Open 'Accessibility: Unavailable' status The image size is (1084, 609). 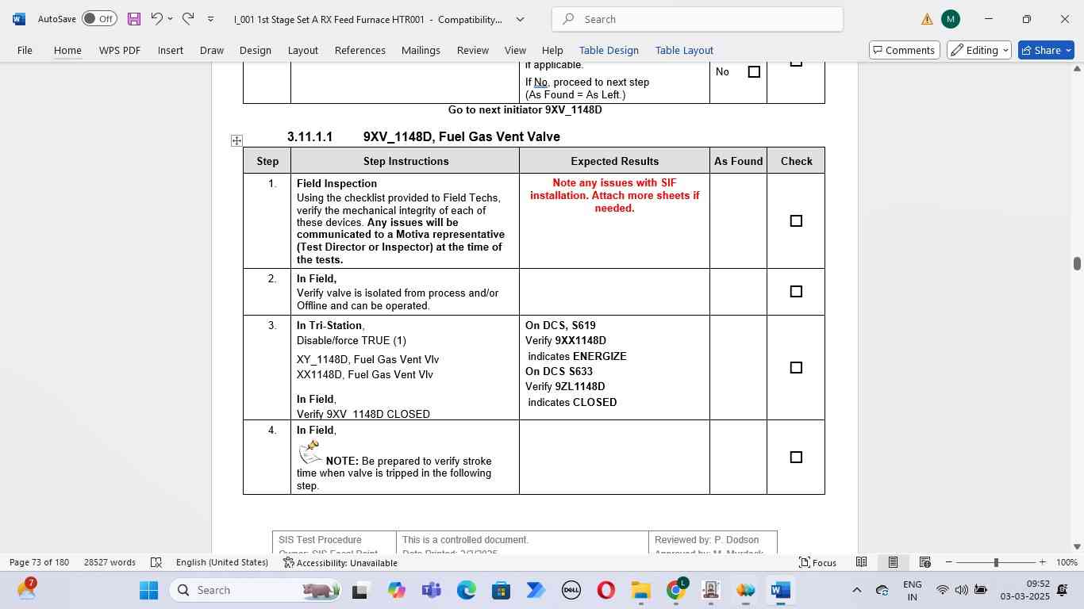[x=340, y=562]
